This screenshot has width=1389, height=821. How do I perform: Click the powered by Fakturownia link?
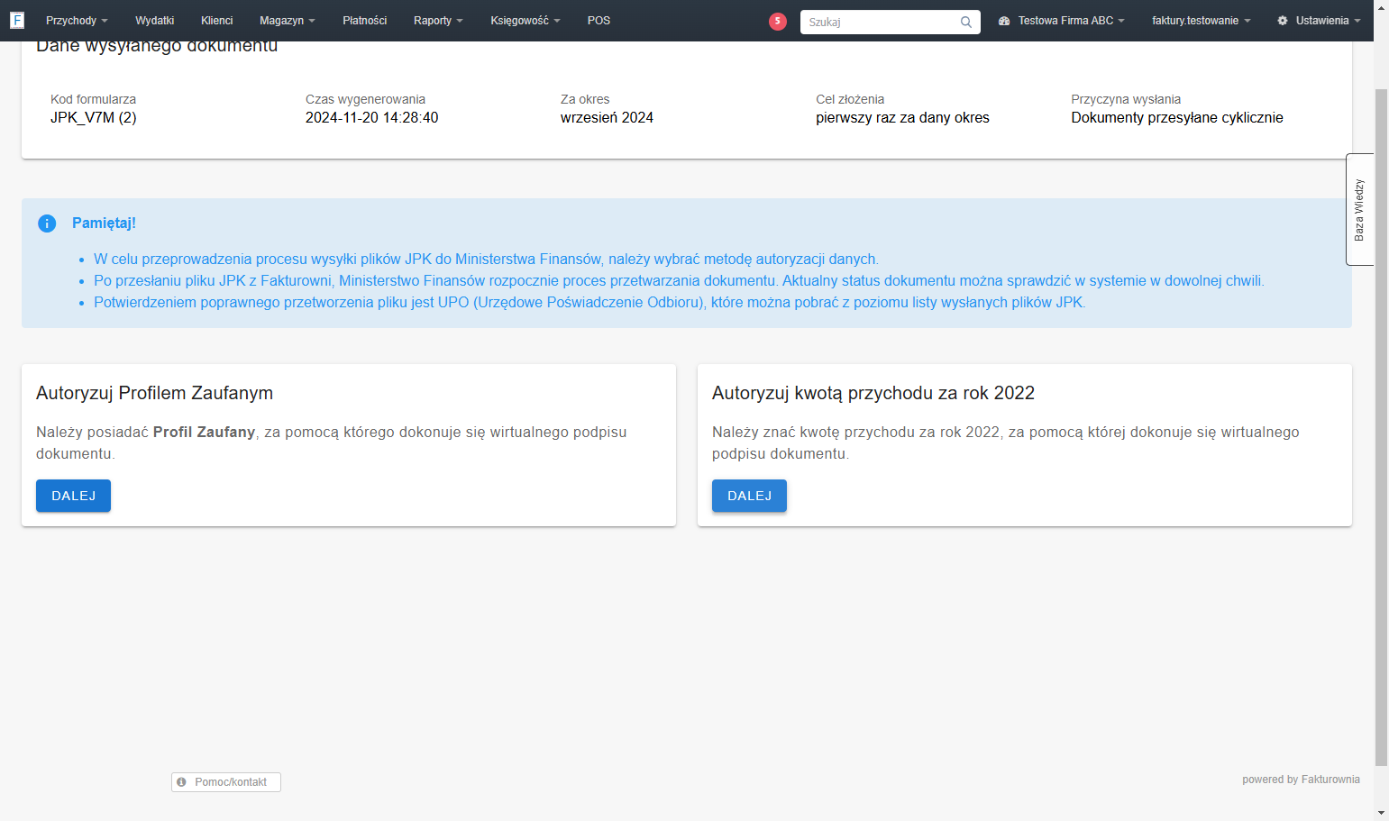point(1301,780)
